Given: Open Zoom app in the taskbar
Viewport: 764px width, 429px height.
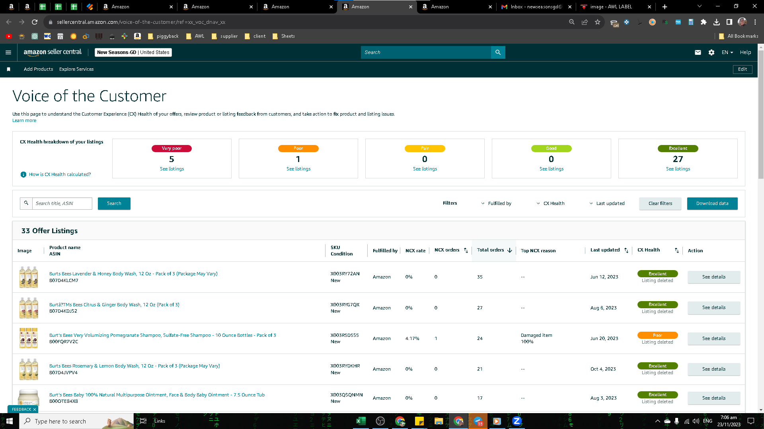Looking at the screenshot, I should [x=516, y=421].
